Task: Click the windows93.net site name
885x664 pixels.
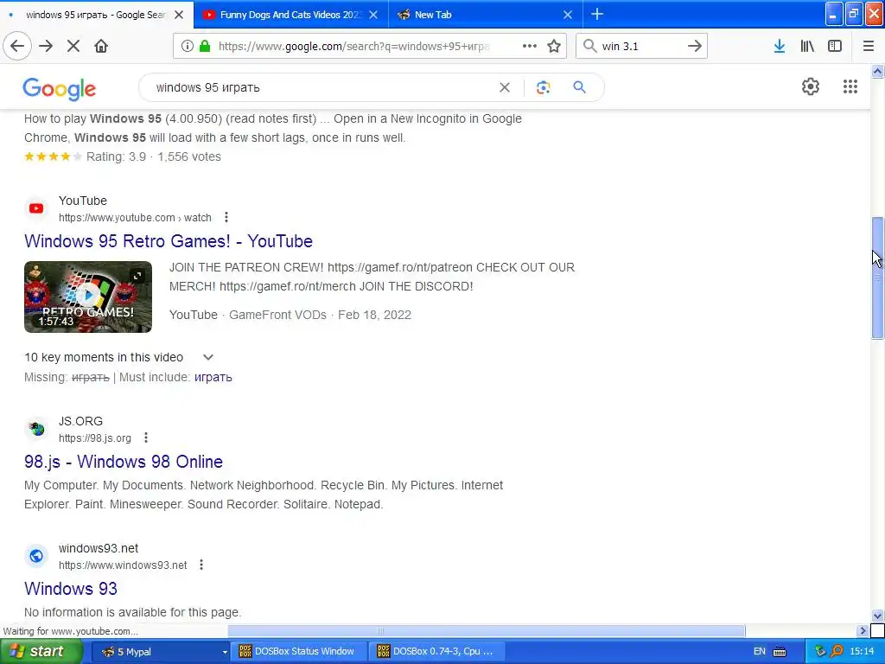Action: (99, 548)
